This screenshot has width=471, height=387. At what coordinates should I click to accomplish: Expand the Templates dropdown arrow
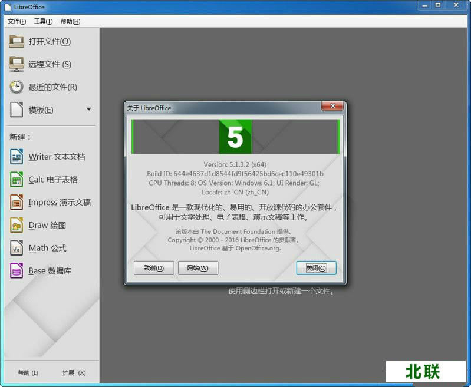[x=88, y=109]
